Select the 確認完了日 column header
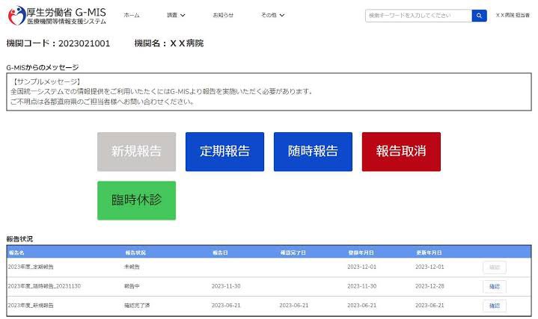 tap(293, 253)
